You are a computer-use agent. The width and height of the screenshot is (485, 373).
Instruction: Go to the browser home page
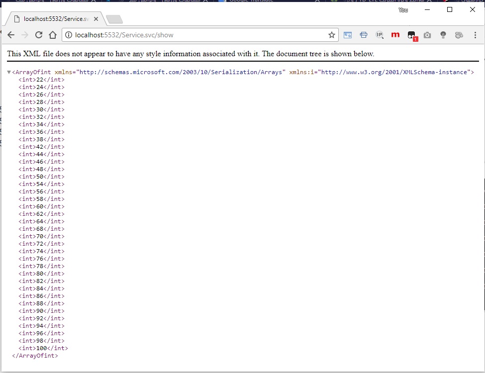coord(53,35)
